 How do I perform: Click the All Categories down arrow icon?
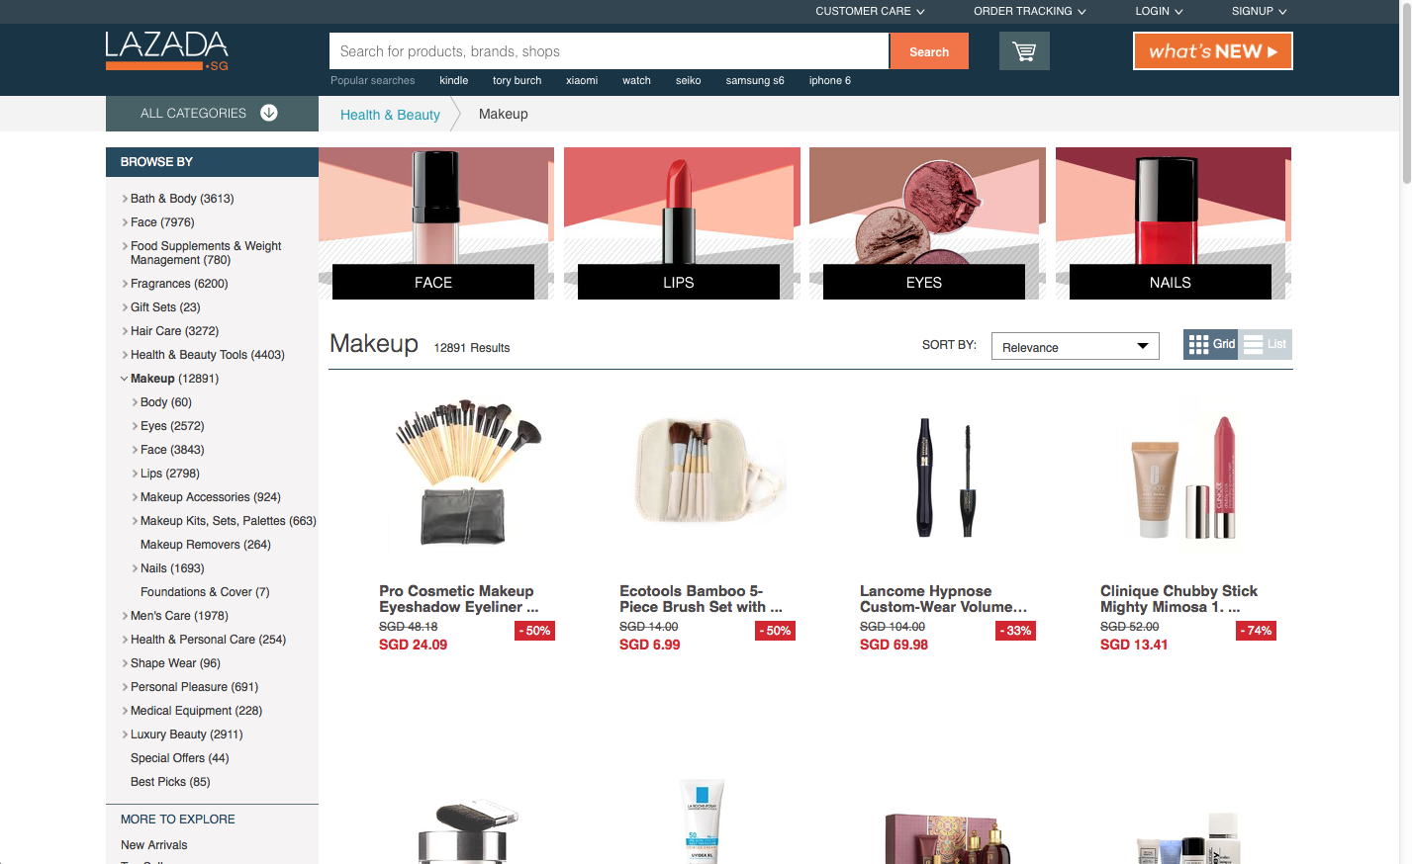coord(269,113)
